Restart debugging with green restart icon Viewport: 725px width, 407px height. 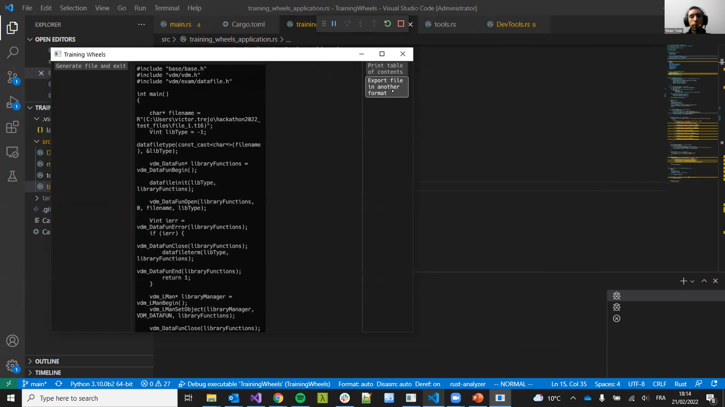click(387, 24)
